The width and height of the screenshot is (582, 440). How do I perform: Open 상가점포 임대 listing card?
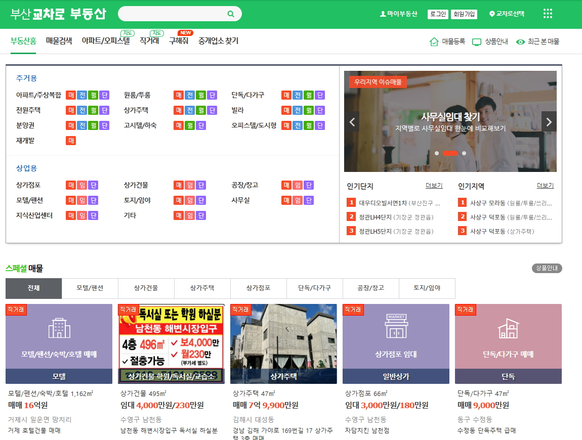click(396, 344)
